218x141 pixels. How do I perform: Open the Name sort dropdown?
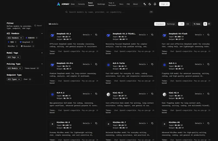197,24
